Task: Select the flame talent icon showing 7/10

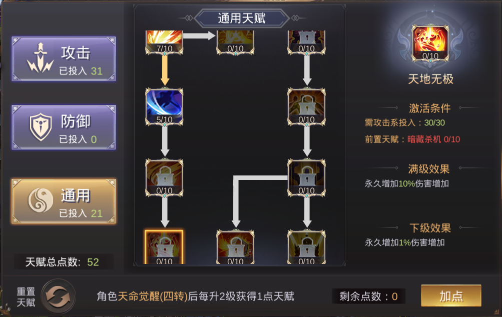Action: pos(164,42)
